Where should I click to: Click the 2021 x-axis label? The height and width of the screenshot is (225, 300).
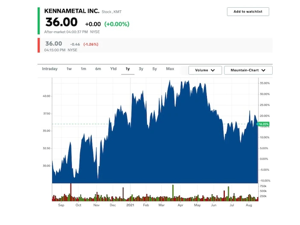pyautogui.click(x=130, y=205)
